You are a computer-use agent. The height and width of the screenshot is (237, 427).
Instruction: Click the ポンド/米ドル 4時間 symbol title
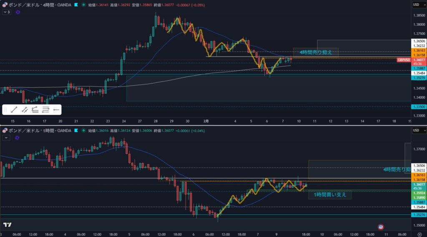(37, 5)
